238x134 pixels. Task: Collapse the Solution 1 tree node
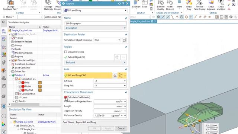[x=10, y=75]
